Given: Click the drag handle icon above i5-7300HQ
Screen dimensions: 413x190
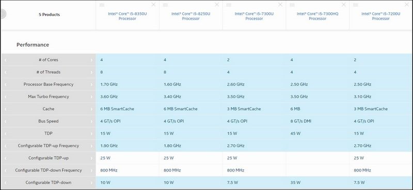Looking at the screenshot, I should 292,5.
